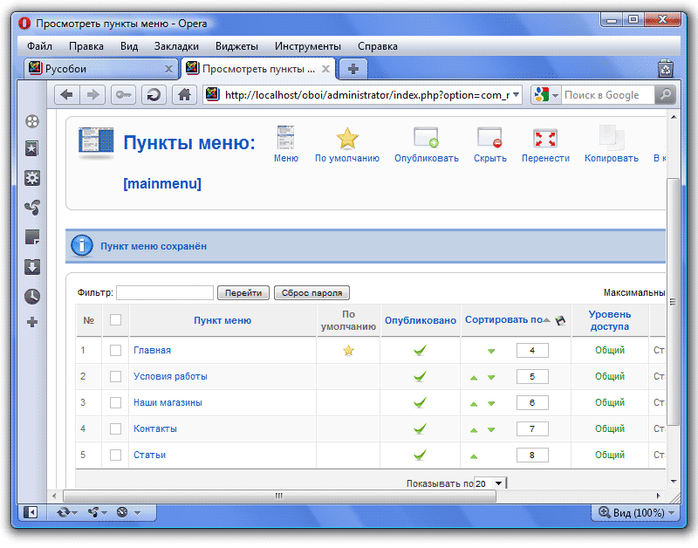This screenshot has width=698, height=548.
Task: Click the Фильтр text input field
Action: pos(165,293)
